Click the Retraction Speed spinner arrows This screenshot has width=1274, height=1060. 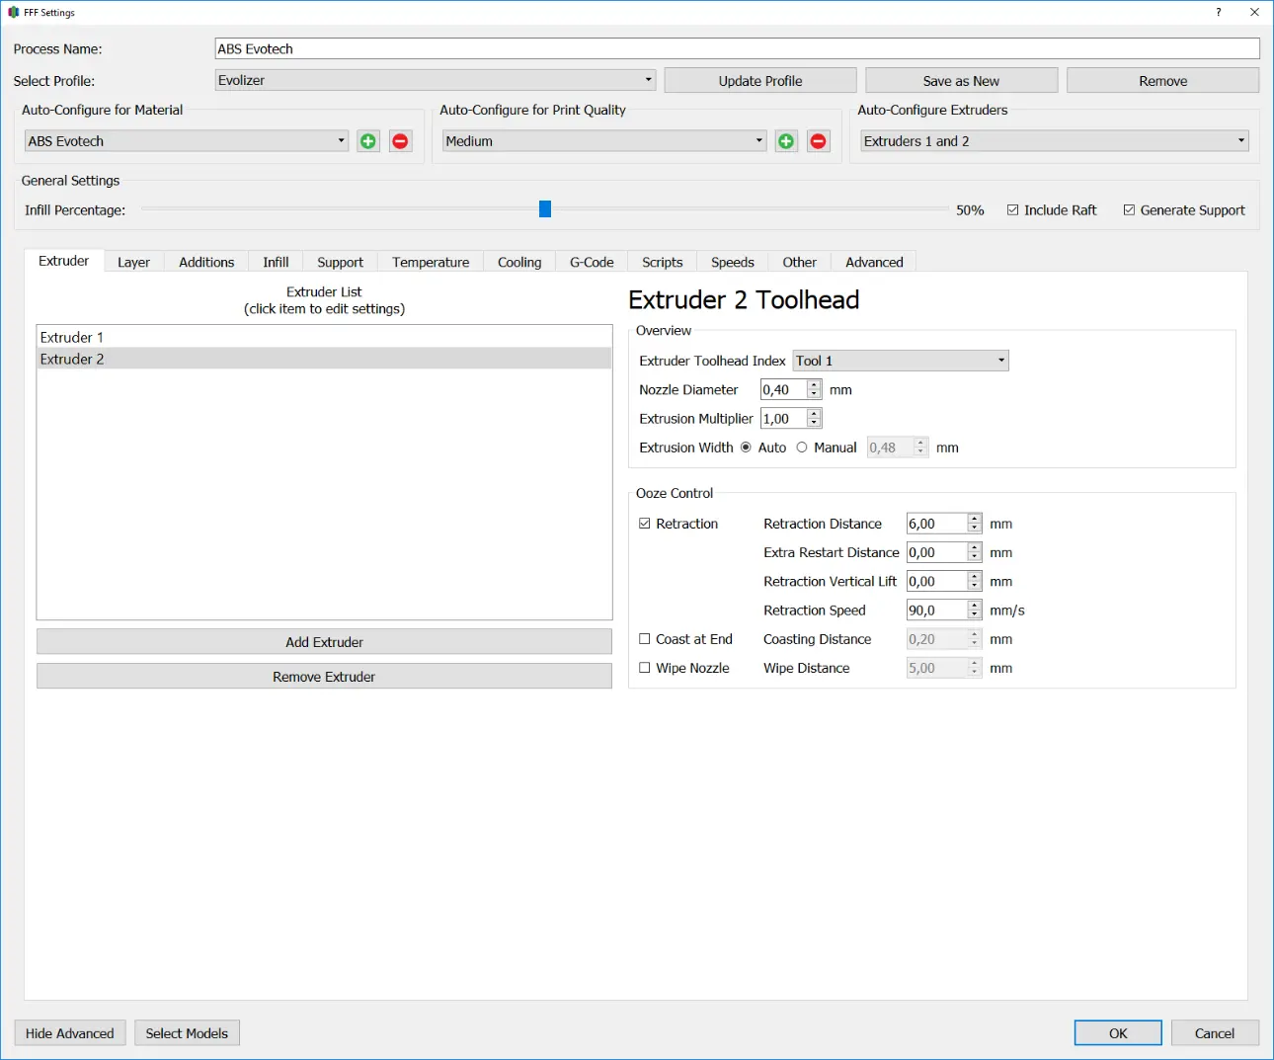tap(975, 611)
